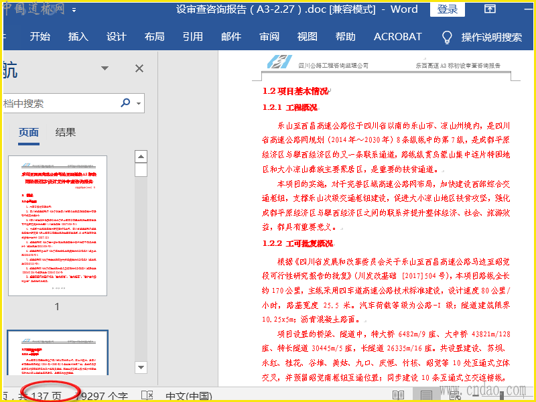Switch to read mode view icon
The image size is (536, 402).
tap(399, 395)
